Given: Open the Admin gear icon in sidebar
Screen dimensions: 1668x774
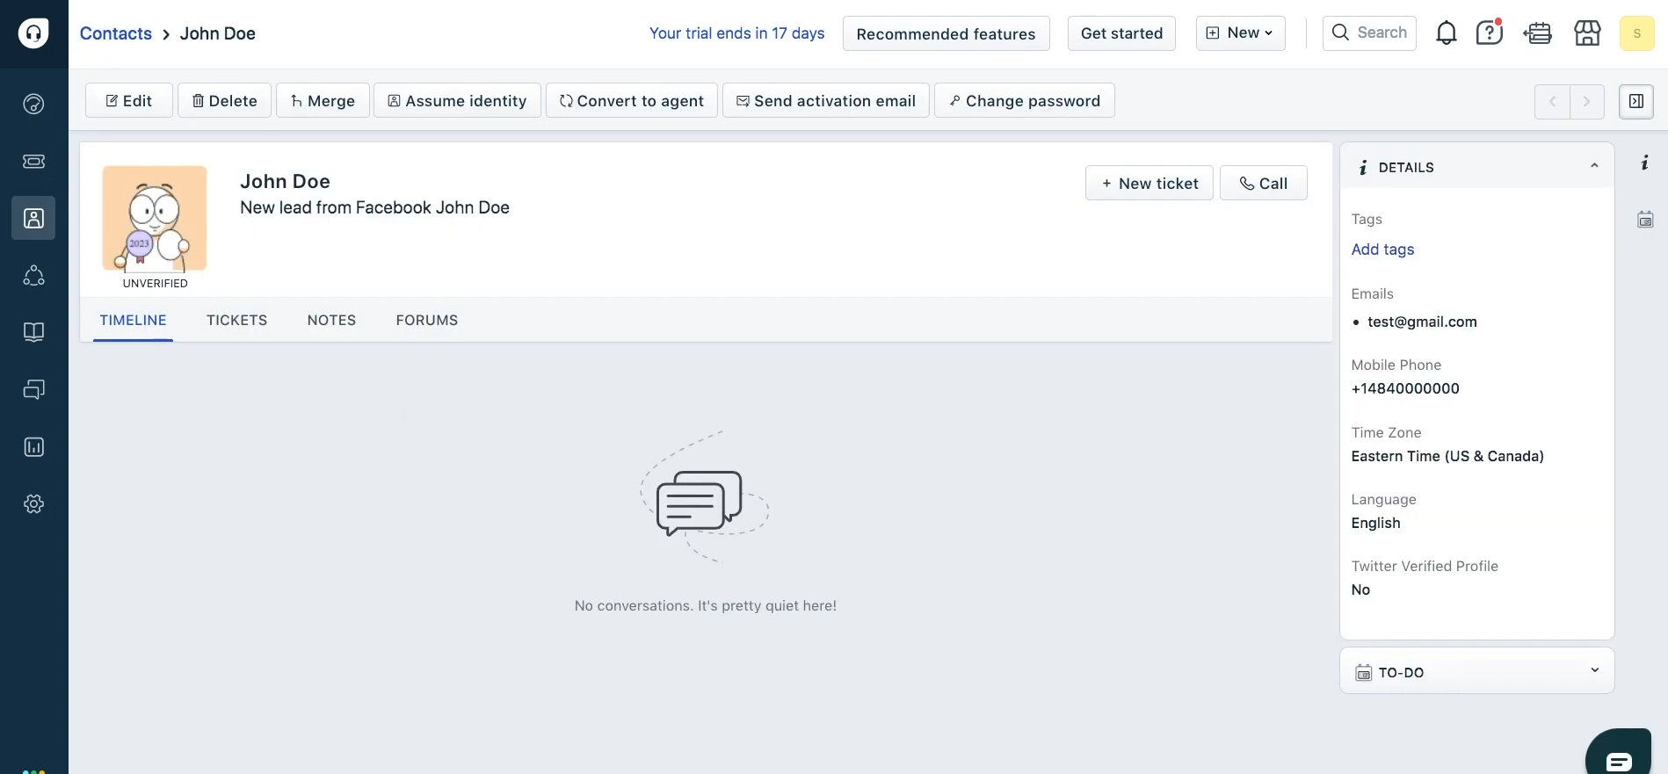Looking at the screenshot, I should click(x=33, y=504).
